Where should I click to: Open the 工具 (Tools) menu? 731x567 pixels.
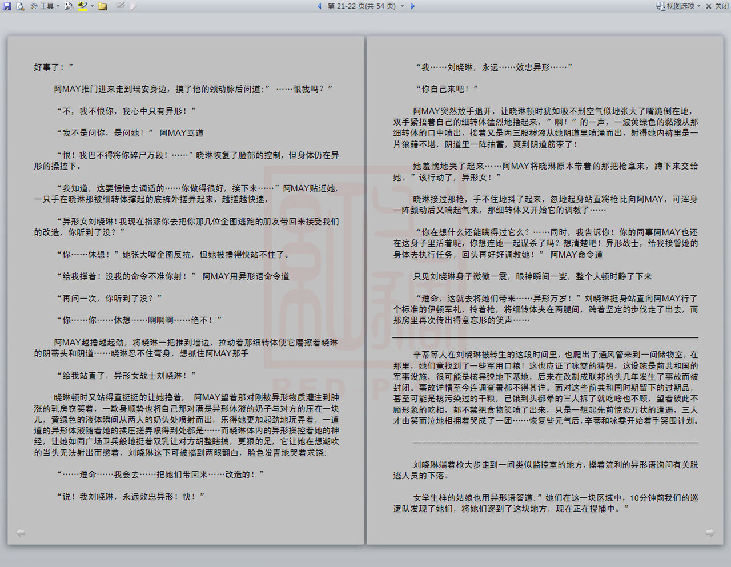click(46, 6)
